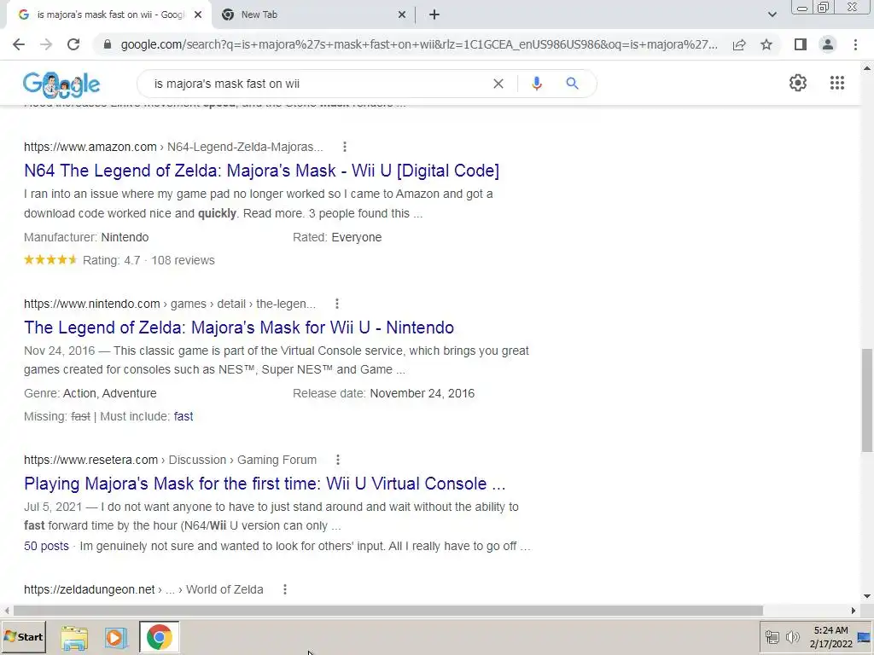The image size is (874, 655).
Task: Open the Google apps grid
Action: pos(836,83)
